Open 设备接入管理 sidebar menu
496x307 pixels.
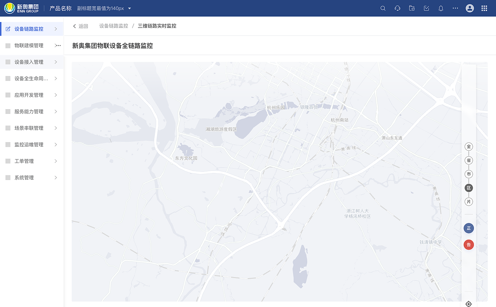(x=32, y=62)
